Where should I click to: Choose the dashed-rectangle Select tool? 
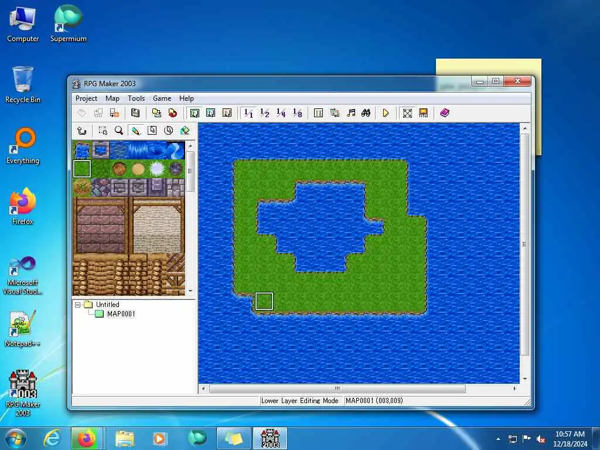coord(103,131)
